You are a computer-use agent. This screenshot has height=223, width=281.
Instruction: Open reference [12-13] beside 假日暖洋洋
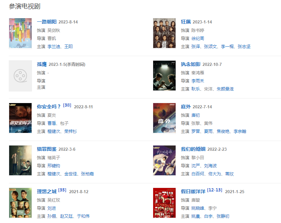[x=215, y=190]
